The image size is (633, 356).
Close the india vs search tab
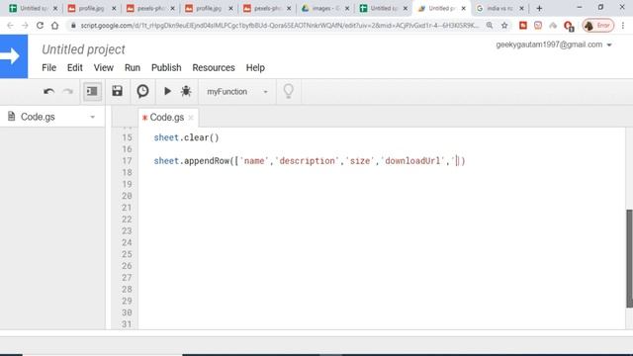click(x=521, y=8)
